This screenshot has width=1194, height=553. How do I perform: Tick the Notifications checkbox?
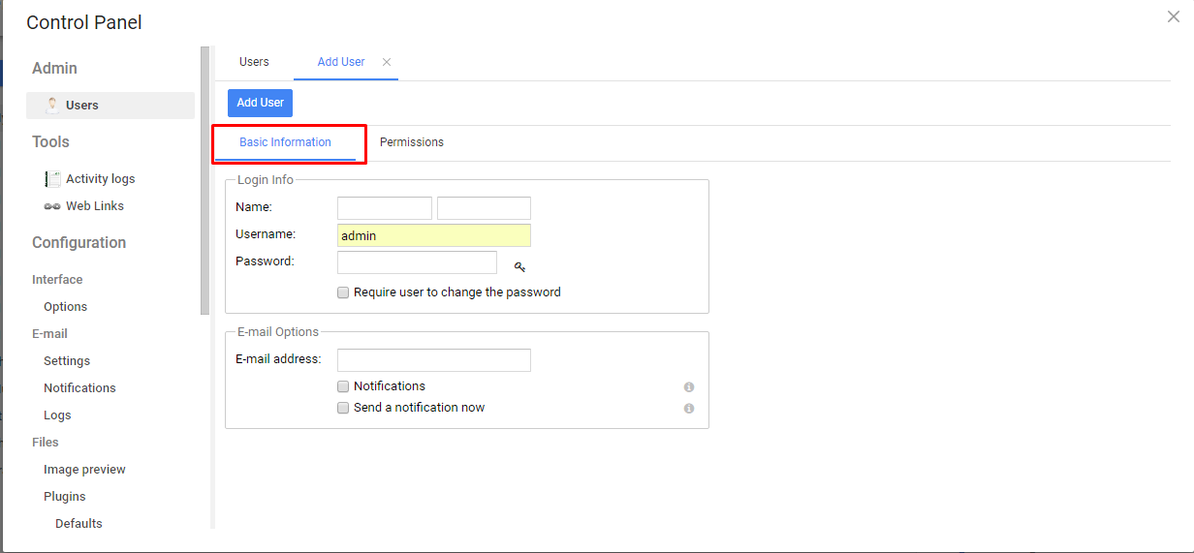tap(343, 386)
